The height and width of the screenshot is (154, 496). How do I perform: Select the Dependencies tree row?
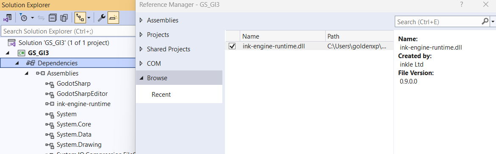click(x=68, y=63)
